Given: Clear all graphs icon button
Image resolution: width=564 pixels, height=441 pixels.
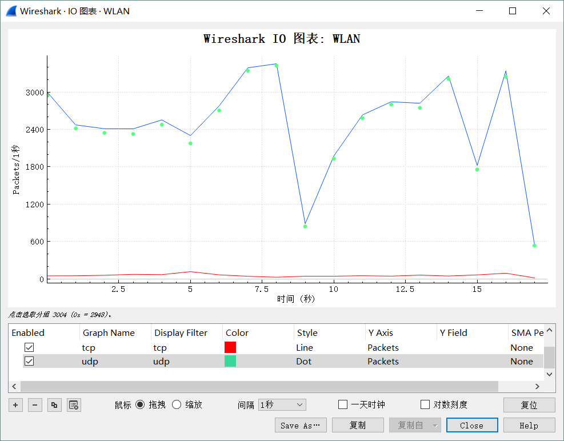Looking at the screenshot, I should coord(74,404).
